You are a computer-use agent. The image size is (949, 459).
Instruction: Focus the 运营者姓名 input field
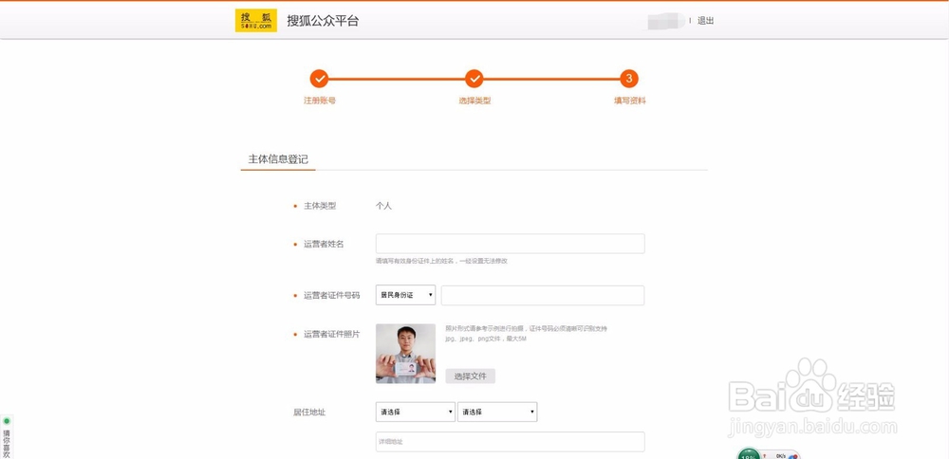(511, 244)
